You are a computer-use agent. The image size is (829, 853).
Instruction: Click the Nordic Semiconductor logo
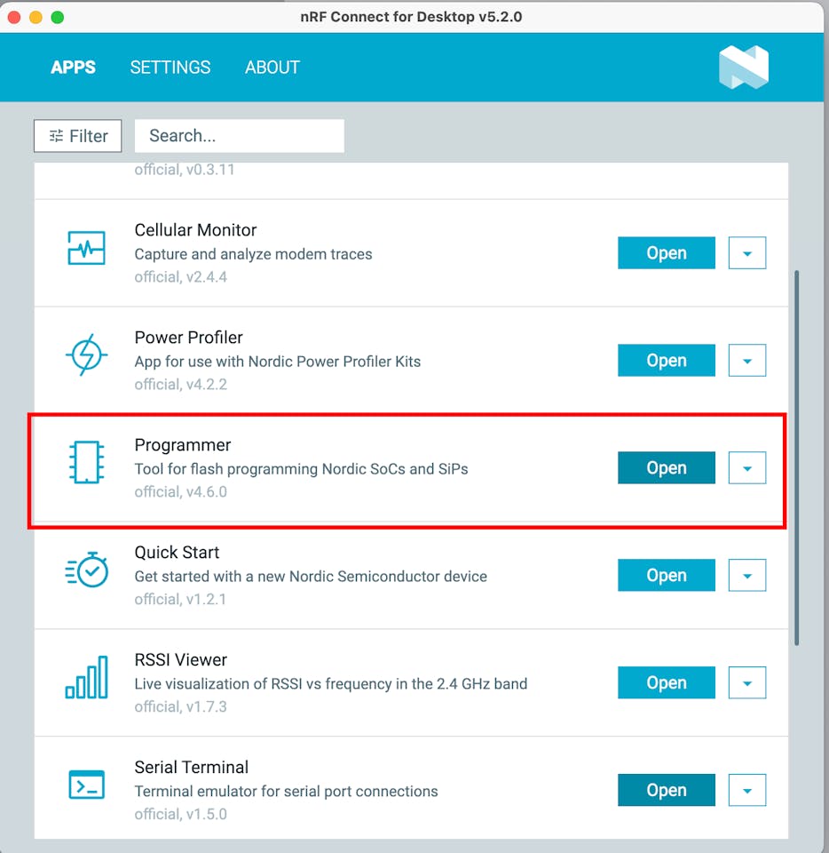coord(744,67)
